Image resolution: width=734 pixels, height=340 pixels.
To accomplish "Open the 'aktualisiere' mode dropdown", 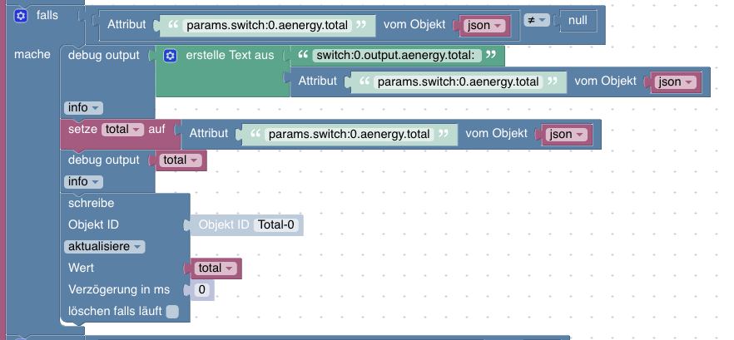I will (105, 246).
